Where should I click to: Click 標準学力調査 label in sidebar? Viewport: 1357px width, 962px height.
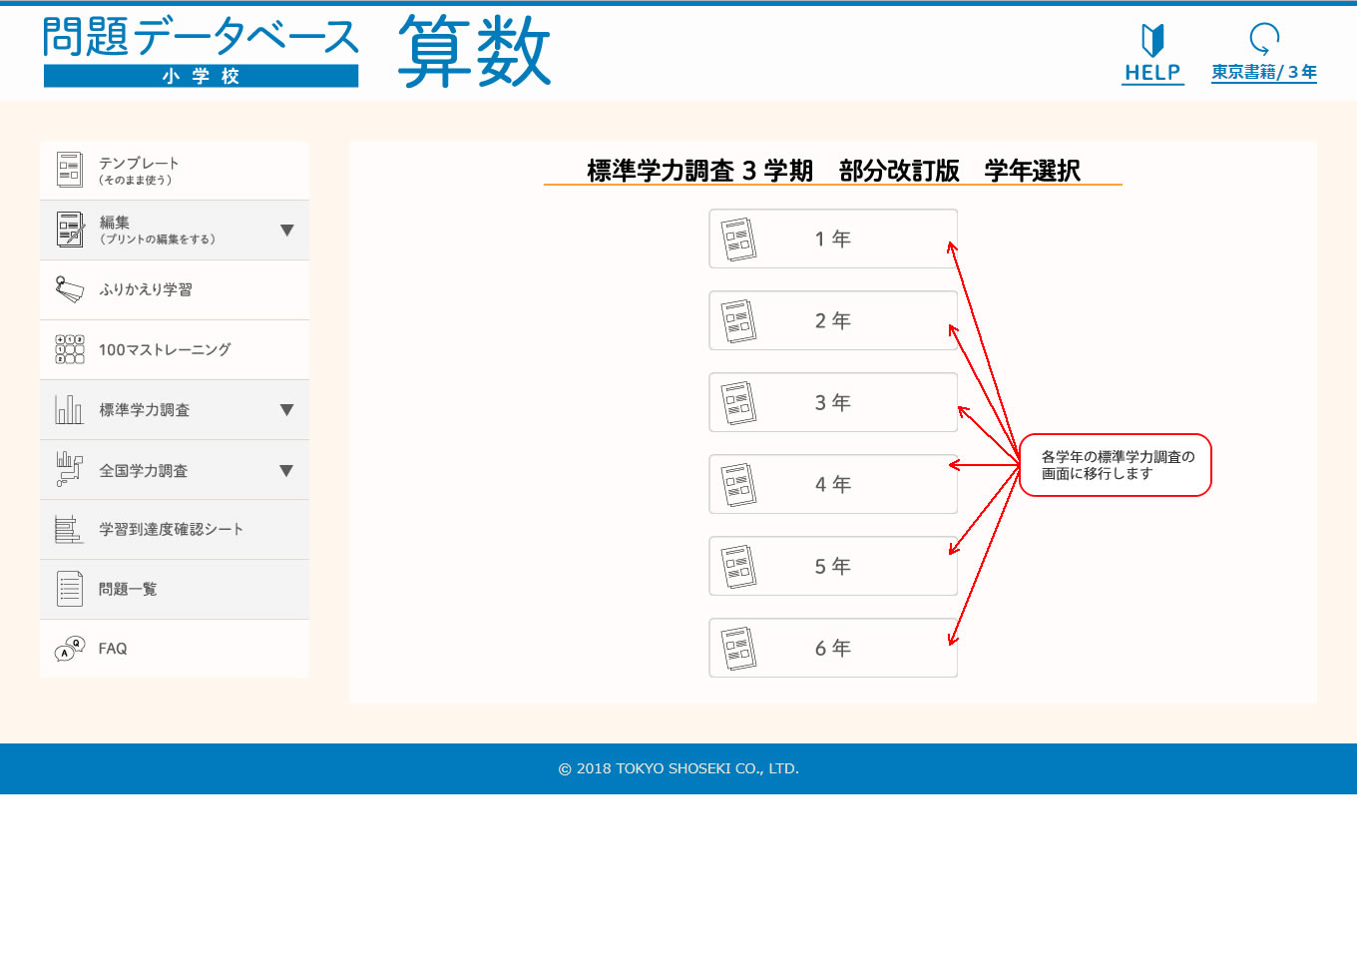pos(145,410)
